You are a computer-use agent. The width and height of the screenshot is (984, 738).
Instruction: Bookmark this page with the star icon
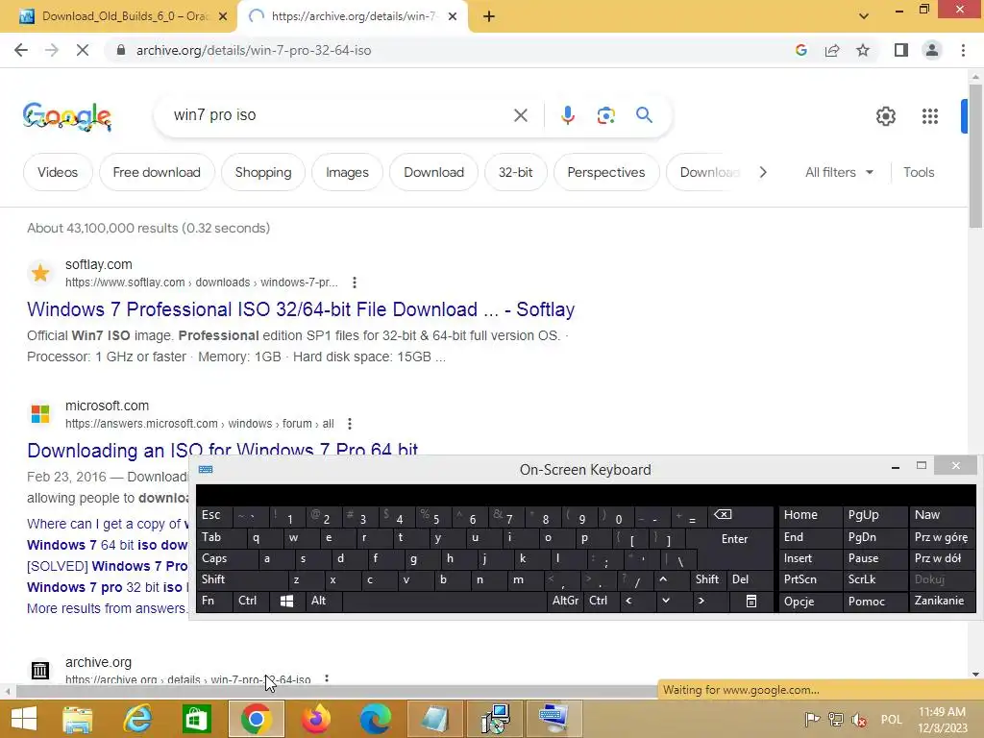[863, 50]
